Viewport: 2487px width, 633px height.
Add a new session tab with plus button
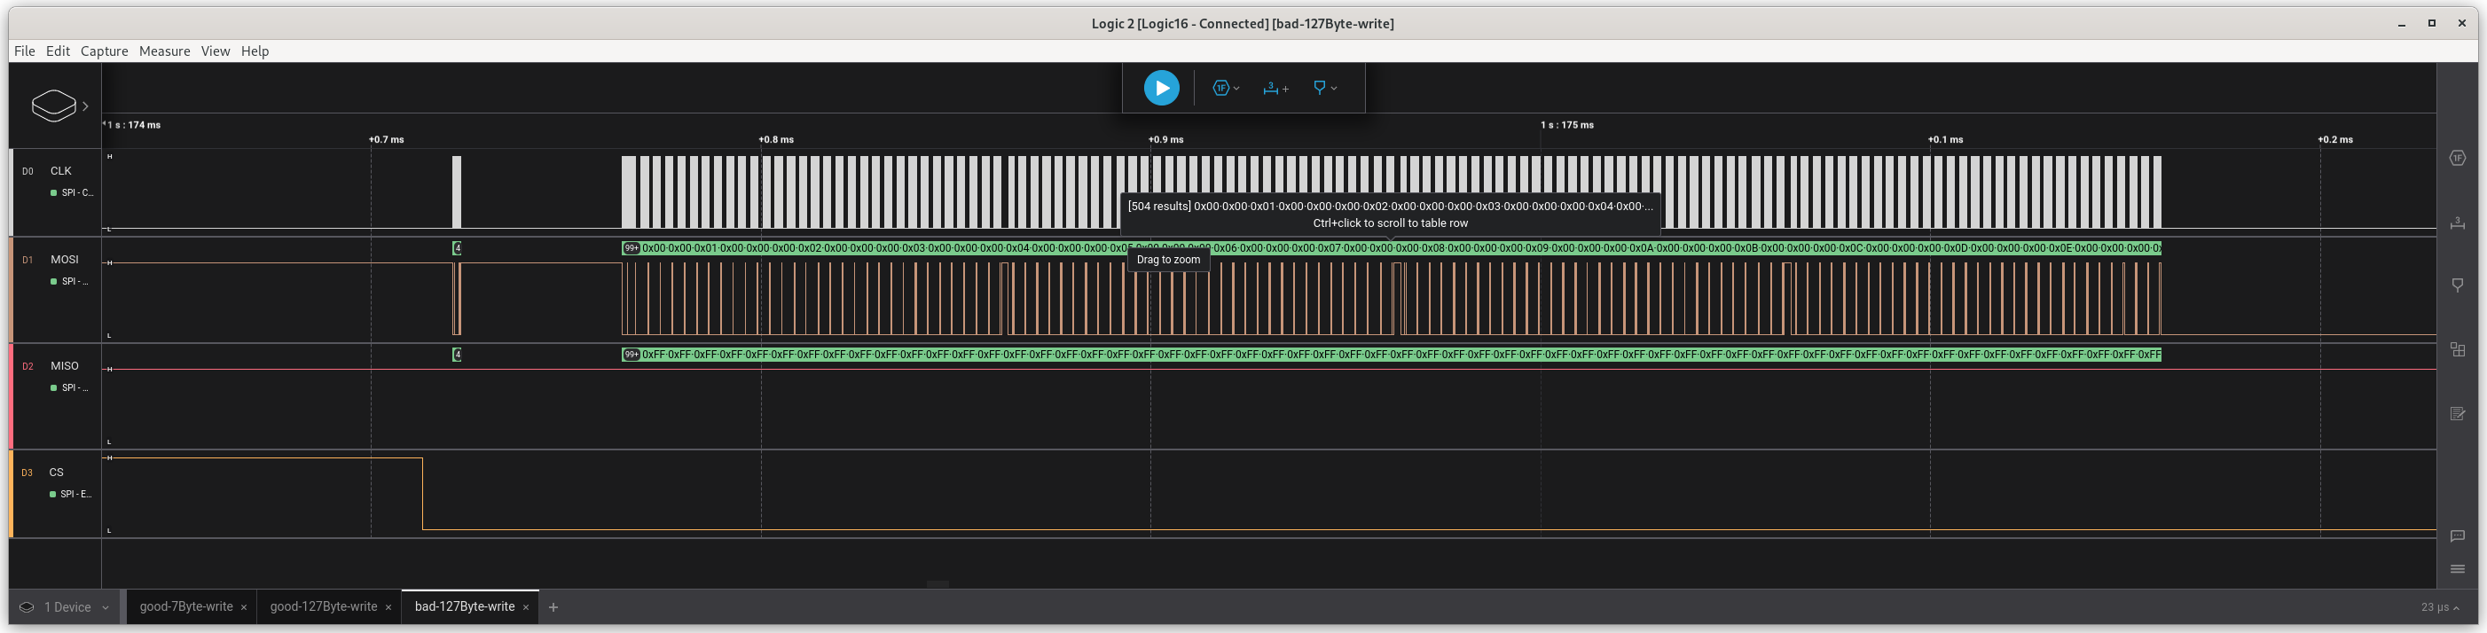click(553, 607)
